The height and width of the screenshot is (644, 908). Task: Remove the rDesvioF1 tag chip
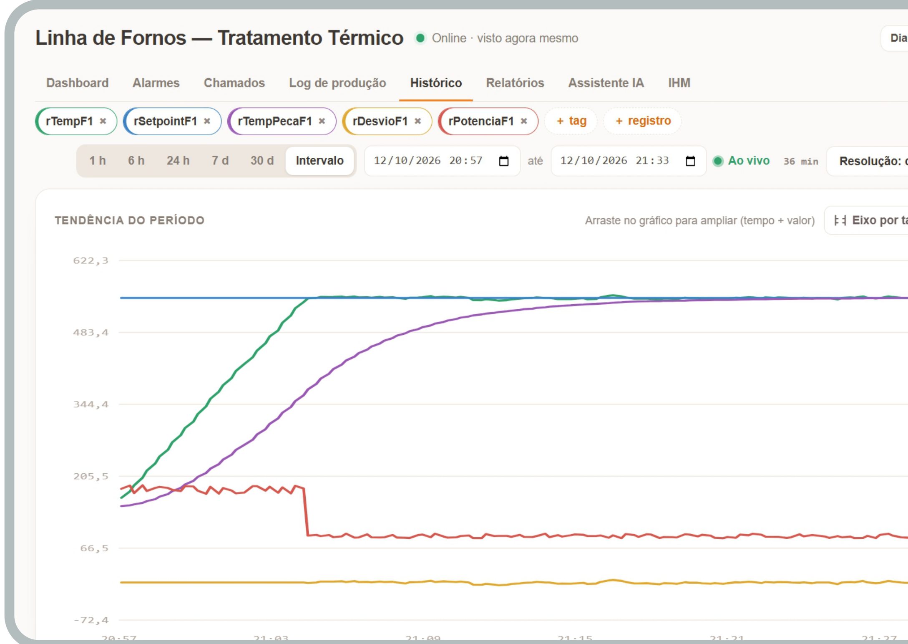pos(418,121)
